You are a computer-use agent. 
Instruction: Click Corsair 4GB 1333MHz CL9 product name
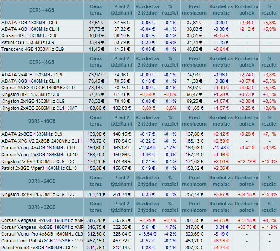[x=29, y=35]
